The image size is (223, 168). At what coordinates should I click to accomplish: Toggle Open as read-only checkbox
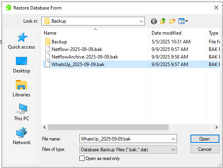pyautogui.click(x=82, y=158)
